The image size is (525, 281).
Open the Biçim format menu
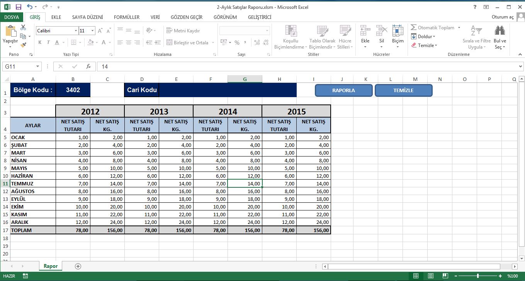point(398,37)
